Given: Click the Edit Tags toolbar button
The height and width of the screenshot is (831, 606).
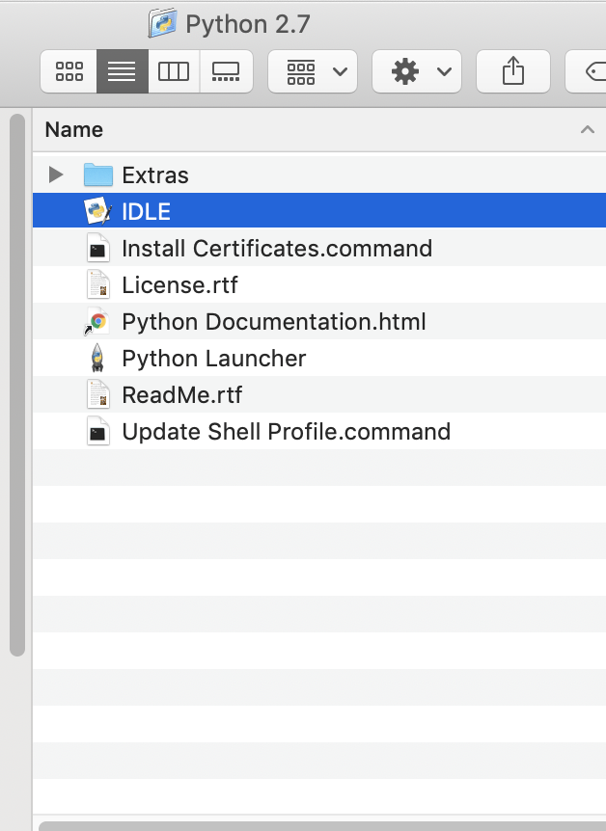Looking at the screenshot, I should (591, 71).
